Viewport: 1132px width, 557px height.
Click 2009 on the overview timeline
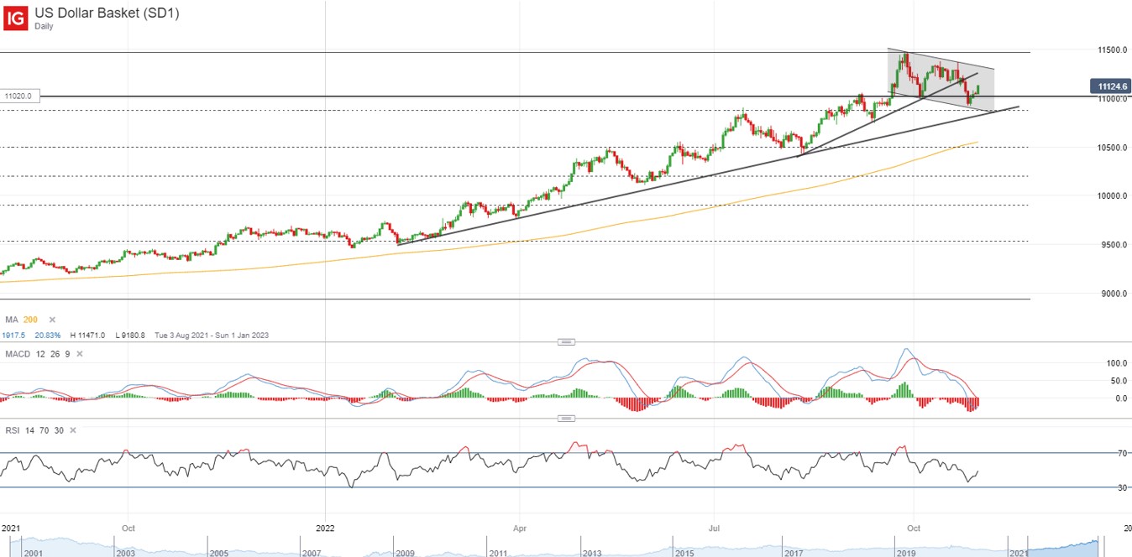406,553
